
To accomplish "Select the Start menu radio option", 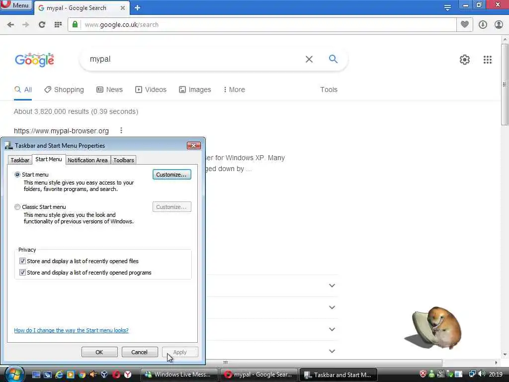I will point(17,175).
